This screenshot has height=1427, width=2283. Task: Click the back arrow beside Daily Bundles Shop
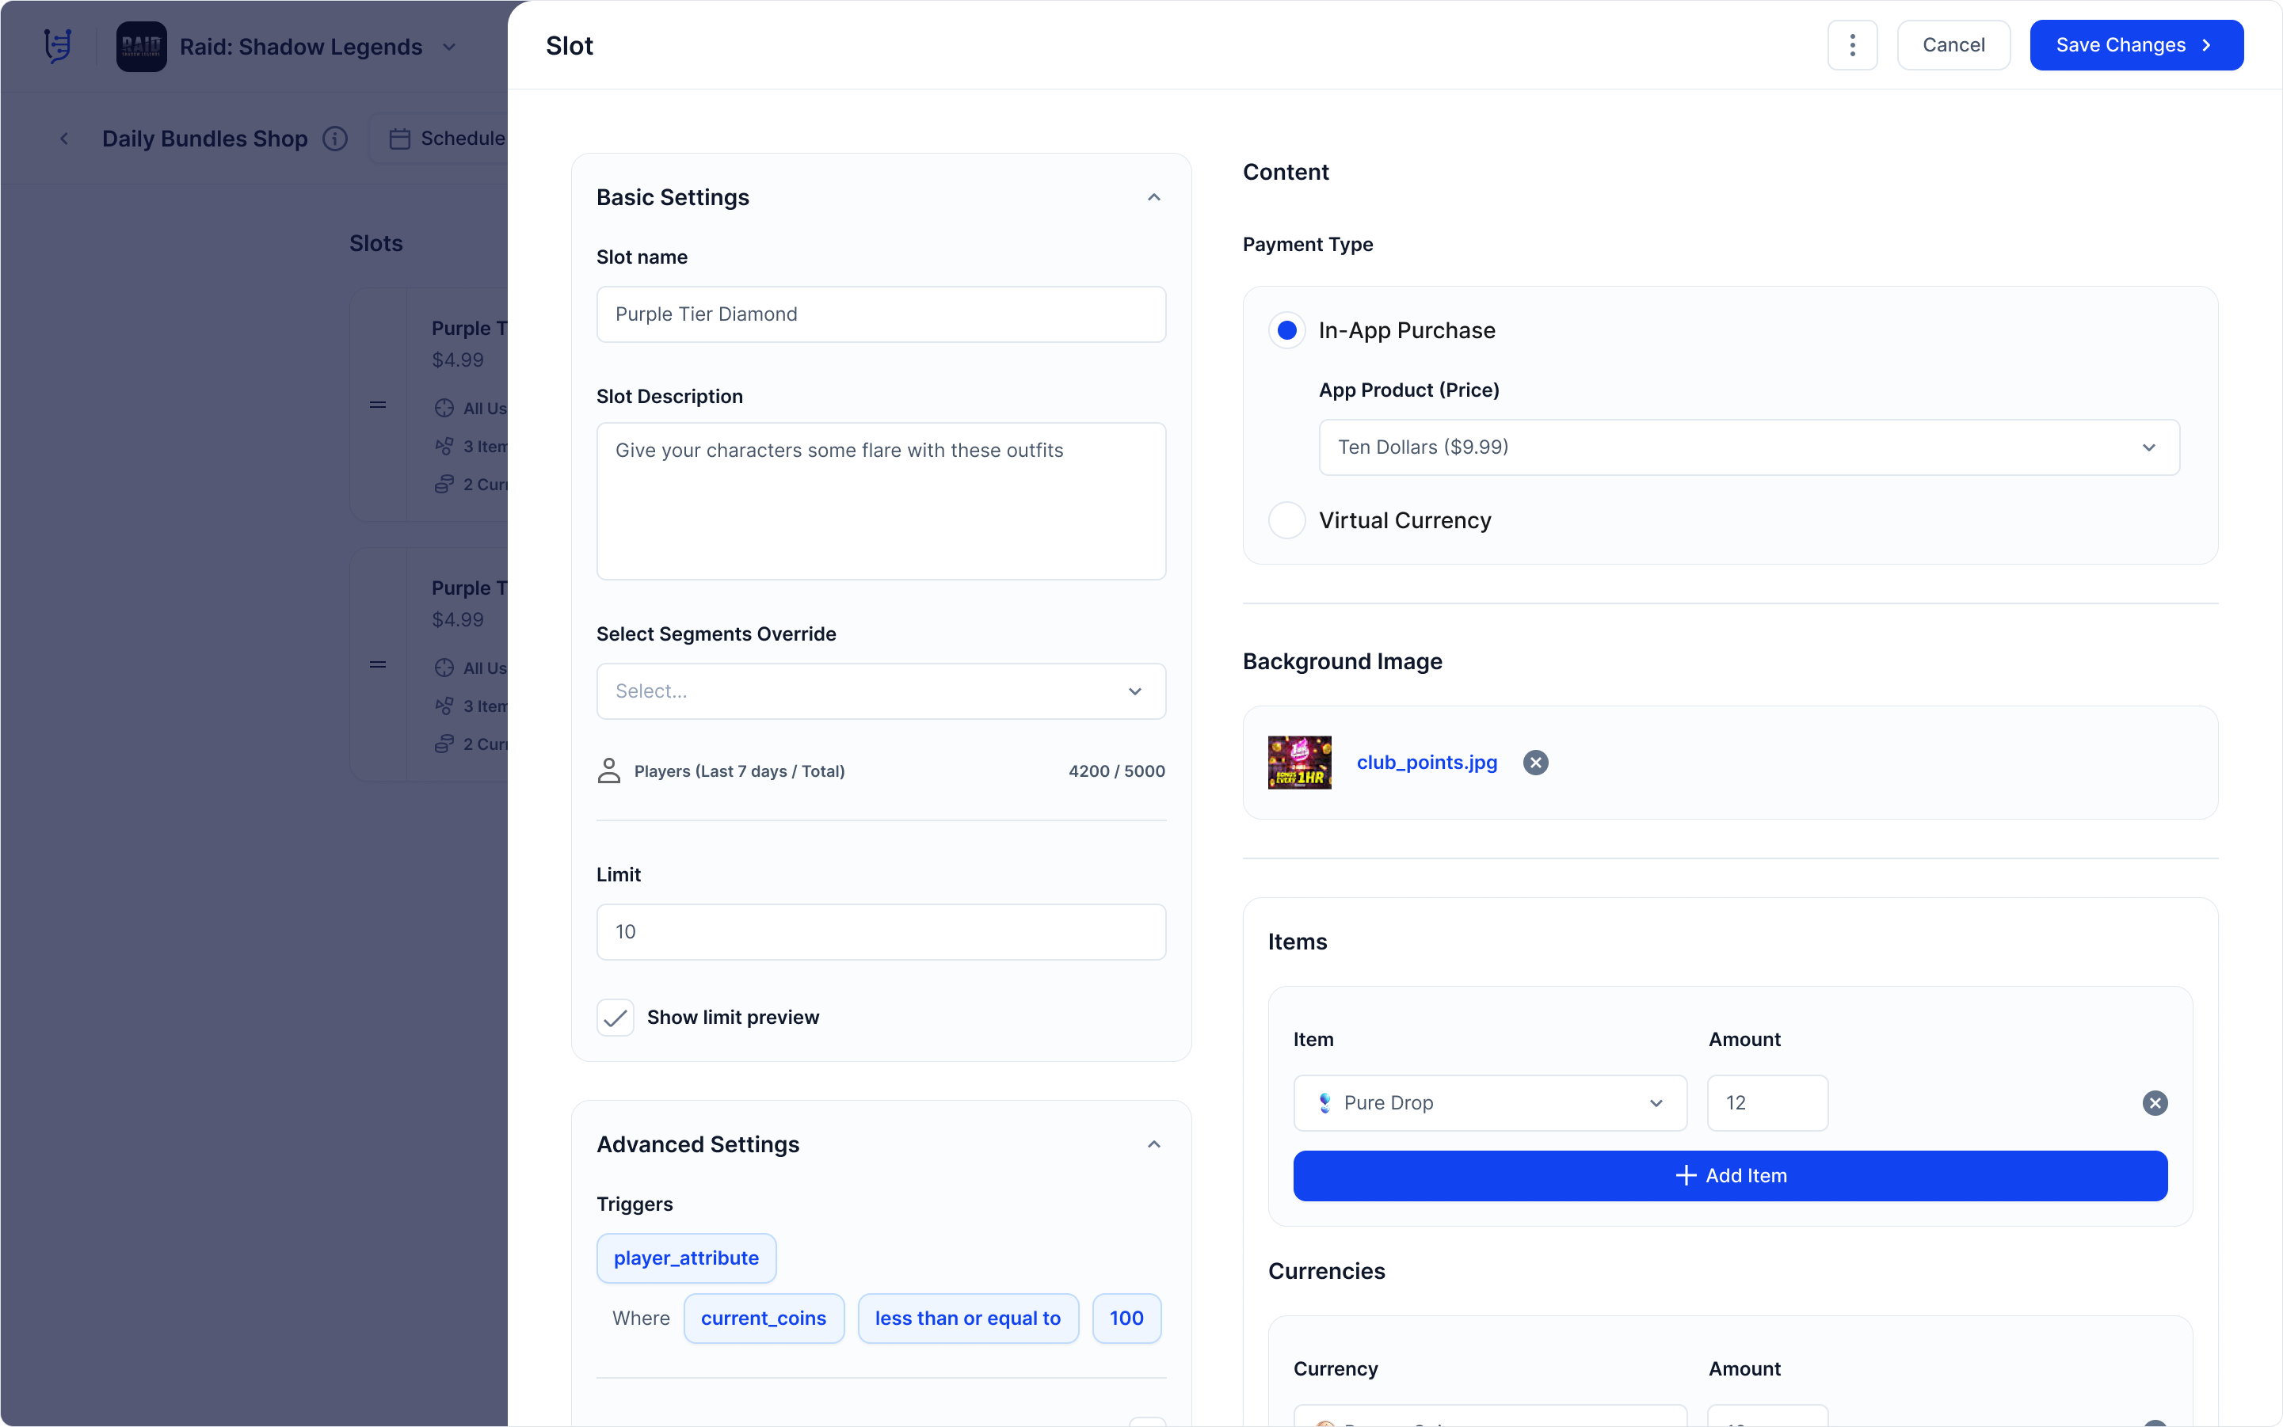(64, 139)
